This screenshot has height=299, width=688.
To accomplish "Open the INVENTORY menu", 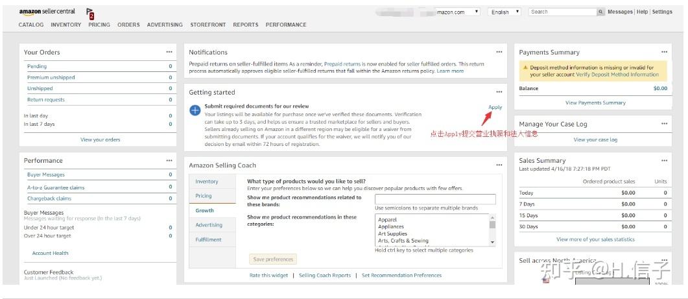I will click(65, 25).
